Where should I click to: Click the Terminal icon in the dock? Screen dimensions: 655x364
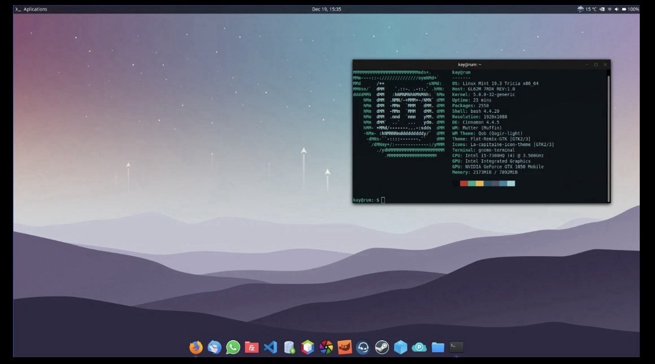[x=456, y=347]
